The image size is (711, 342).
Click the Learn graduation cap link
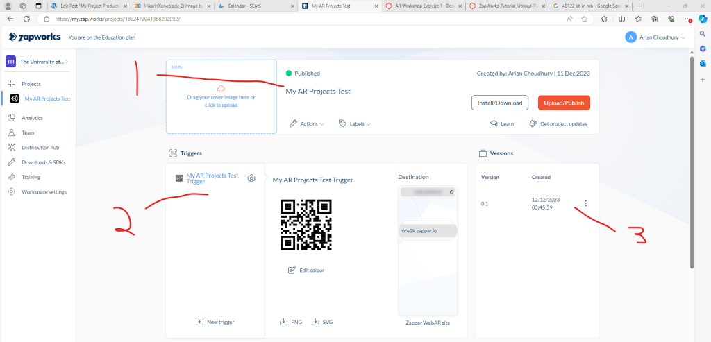[x=501, y=123]
